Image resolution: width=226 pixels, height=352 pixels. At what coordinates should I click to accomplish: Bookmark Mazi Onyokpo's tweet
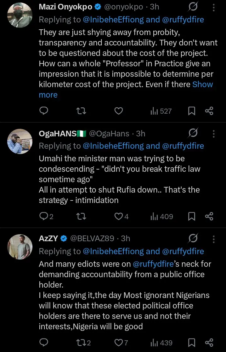[192, 111]
